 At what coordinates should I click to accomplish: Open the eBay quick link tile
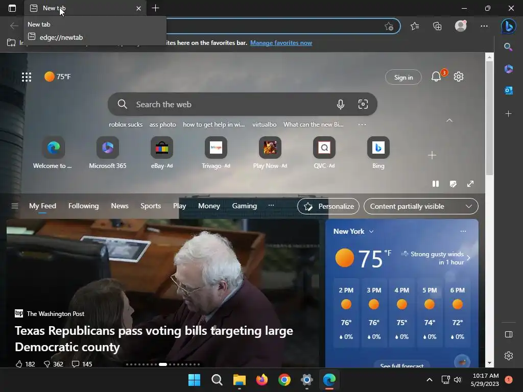[162, 153]
